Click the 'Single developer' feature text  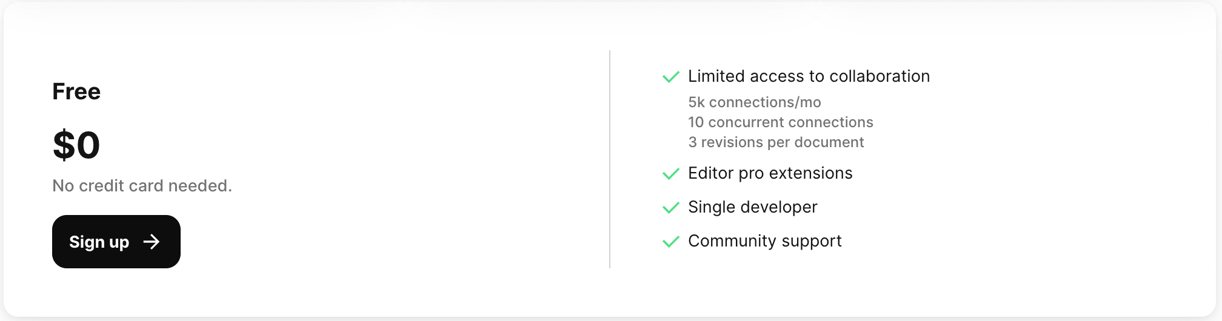753,207
